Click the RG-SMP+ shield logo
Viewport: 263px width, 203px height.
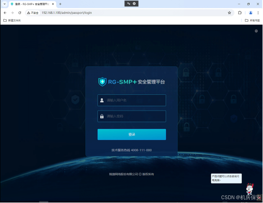coord(102,82)
